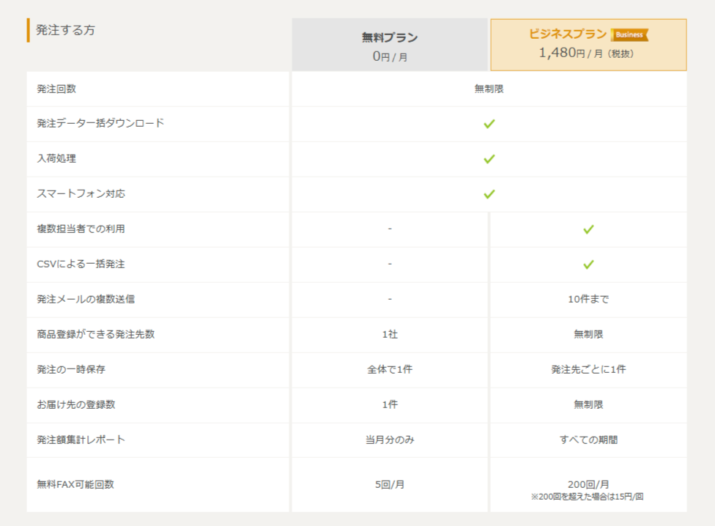Click the 200回/月 business FAX value

tap(588, 484)
